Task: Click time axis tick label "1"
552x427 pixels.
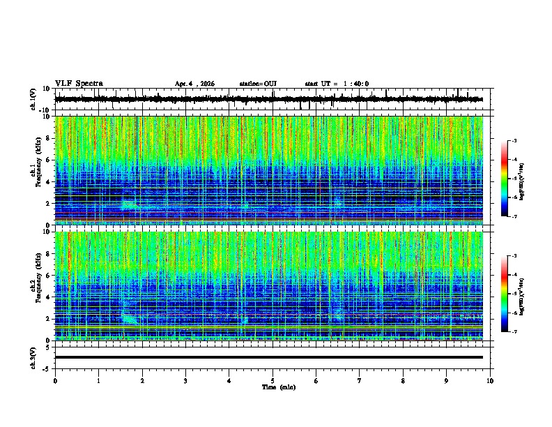Action: point(98,381)
